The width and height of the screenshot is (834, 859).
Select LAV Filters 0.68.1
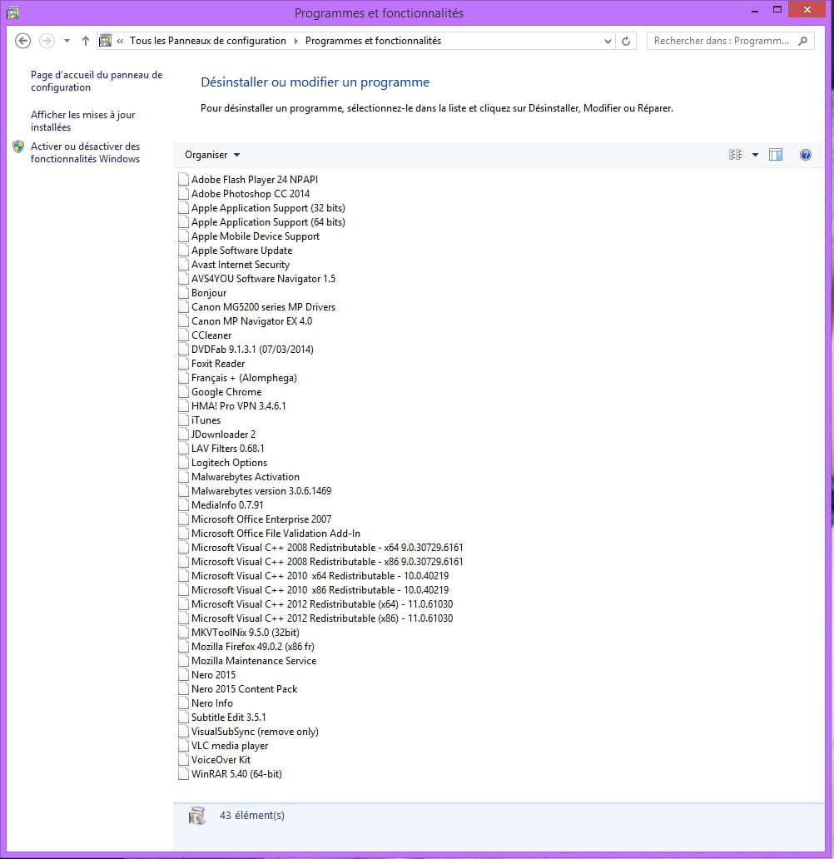point(227,449)
